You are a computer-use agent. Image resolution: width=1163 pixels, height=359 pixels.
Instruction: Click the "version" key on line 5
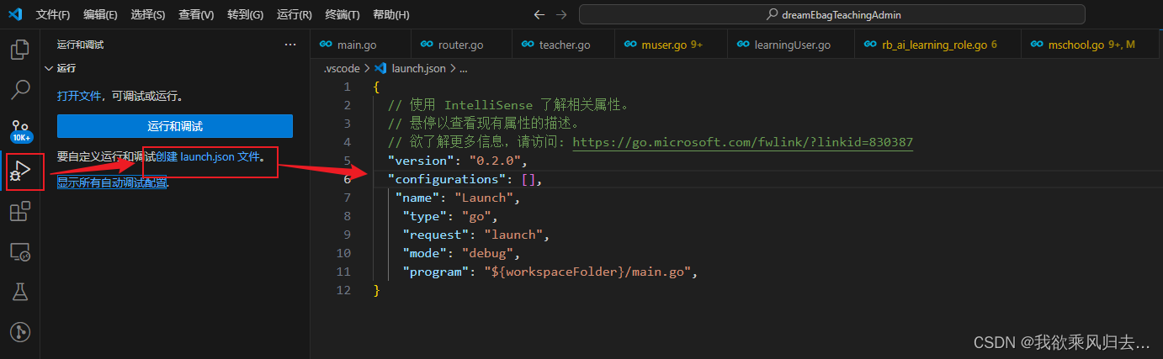[x=421, y=161]
